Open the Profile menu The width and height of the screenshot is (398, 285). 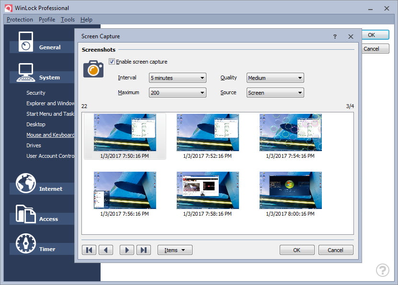(47, 20)
